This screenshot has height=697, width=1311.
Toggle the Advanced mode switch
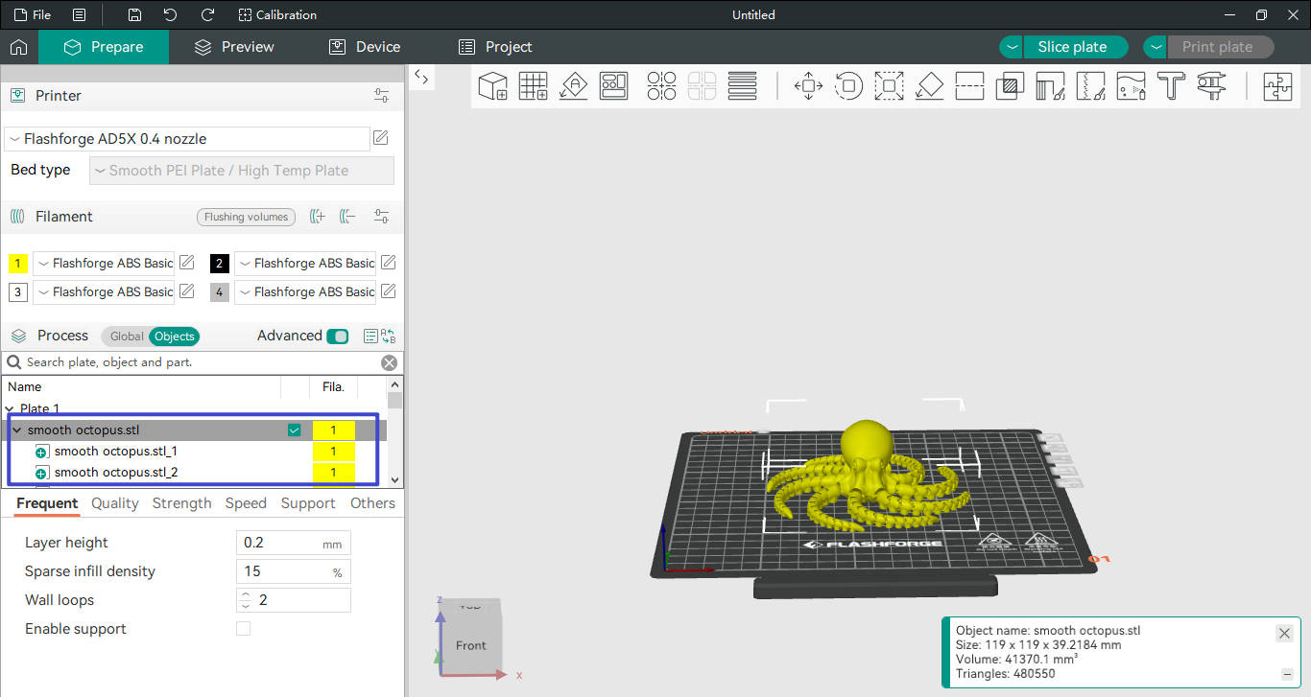click(x=338, y=337)
